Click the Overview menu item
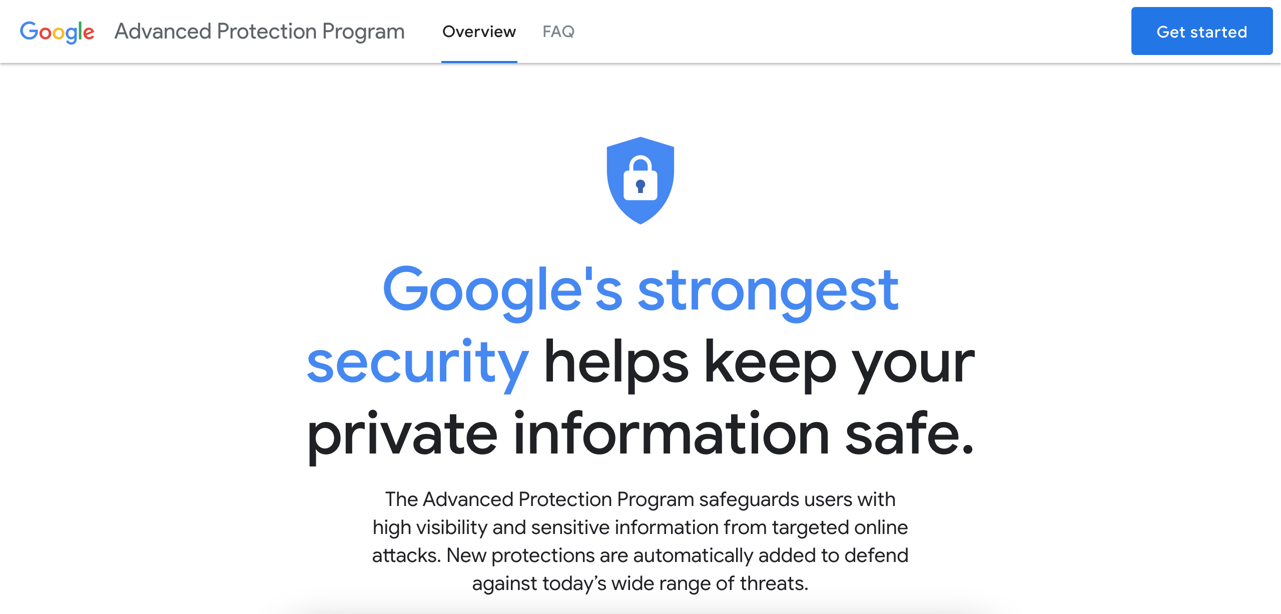This screenshot has width=1281, height=614. pyautogui.click(x=479, y=31)
